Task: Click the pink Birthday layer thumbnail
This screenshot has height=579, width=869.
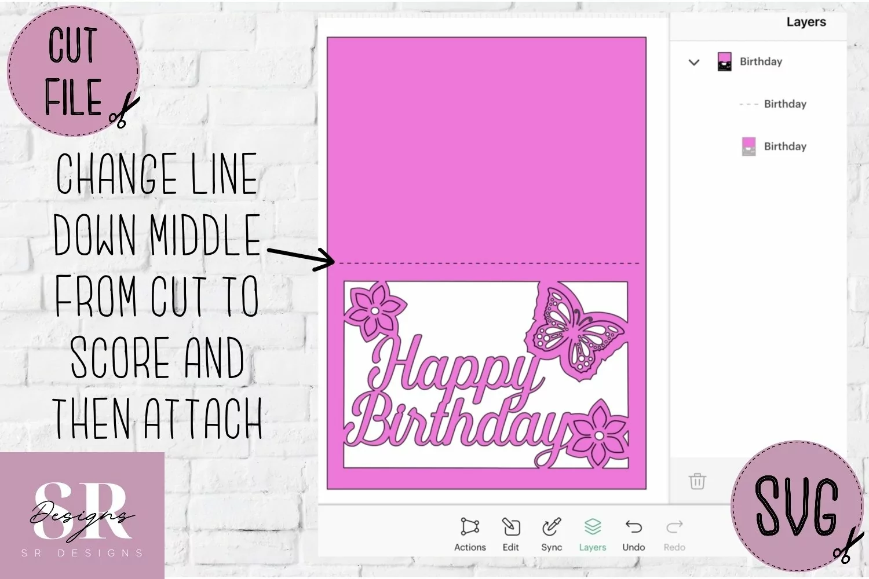Action: click(748, 146)
